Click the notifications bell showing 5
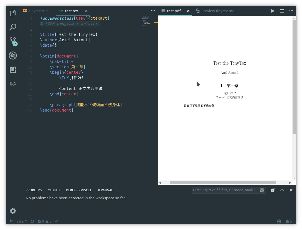Screen dimensions: 302x230 coord(288,221)
